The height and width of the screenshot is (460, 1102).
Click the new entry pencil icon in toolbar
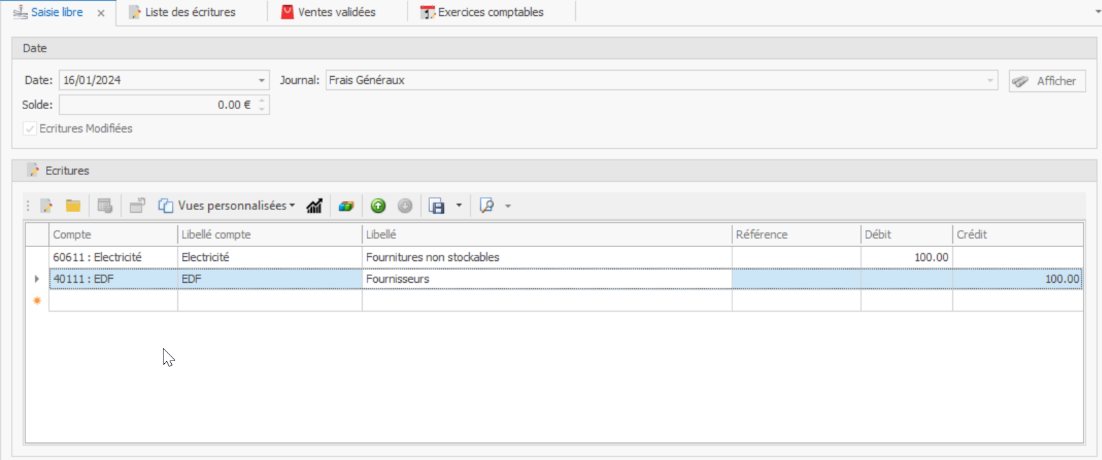46,206
